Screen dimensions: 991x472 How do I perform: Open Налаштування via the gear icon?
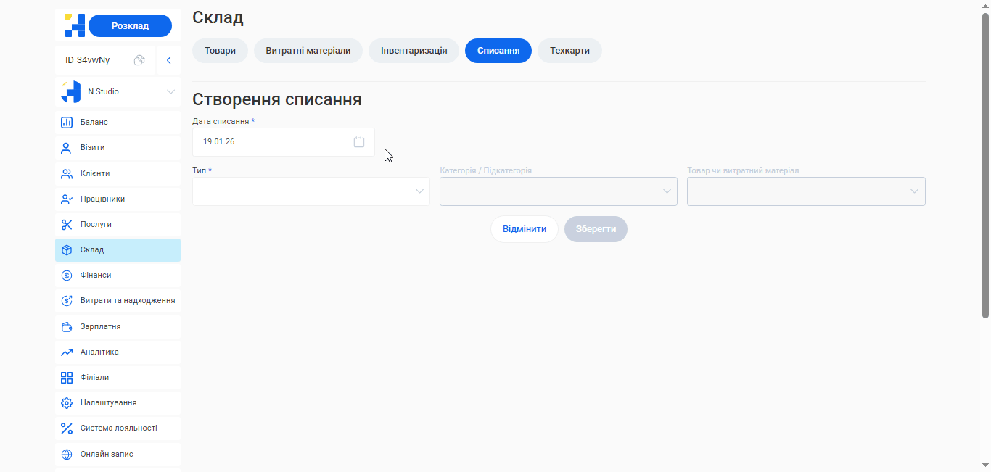click(x=67, y=402)
